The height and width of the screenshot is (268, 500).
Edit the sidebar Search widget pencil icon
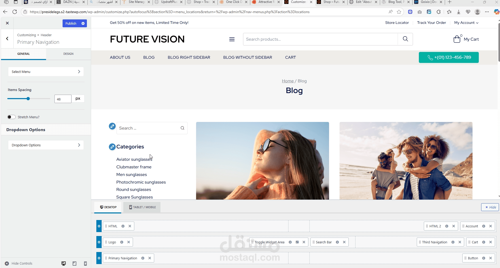pos(112,126)
